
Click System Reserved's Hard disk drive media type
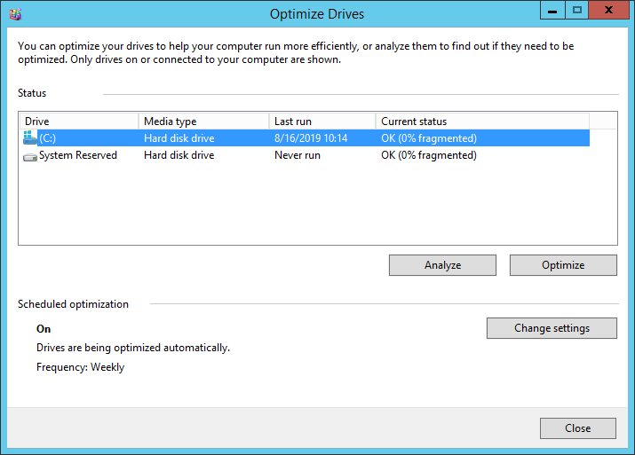coord(179,155)
